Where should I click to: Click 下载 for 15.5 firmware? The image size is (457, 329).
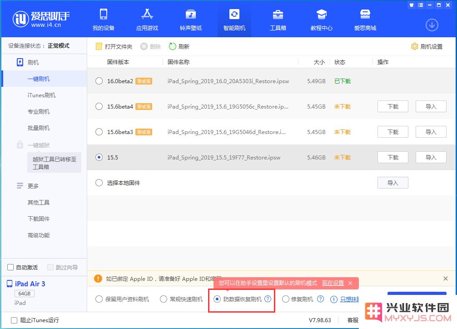[x=393, y=158]
